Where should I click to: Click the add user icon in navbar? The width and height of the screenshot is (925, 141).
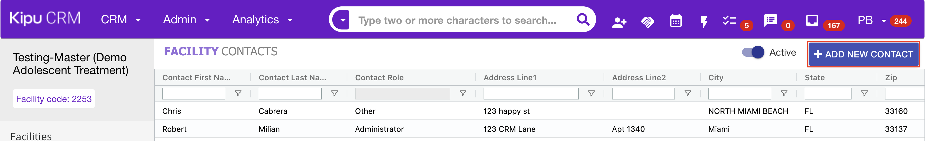619,22
